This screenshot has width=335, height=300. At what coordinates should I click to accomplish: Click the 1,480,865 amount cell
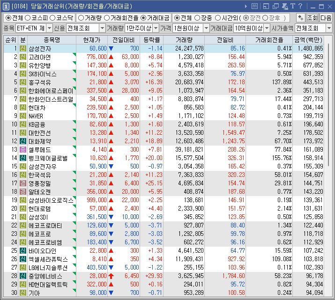click(311, 48)
